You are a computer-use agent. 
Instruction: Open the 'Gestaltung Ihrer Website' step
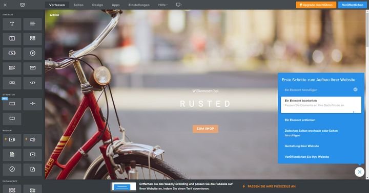(302, 146)
